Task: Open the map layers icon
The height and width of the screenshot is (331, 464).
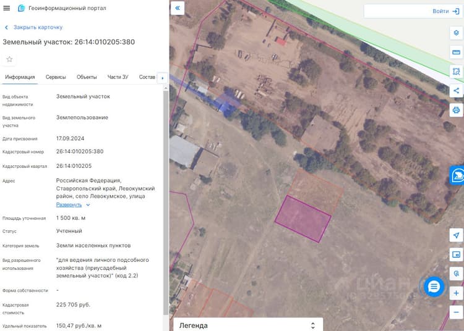Action: pos(456,33)
